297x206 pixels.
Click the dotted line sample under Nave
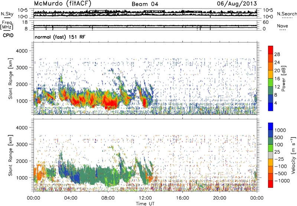(283, 30)
